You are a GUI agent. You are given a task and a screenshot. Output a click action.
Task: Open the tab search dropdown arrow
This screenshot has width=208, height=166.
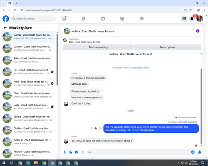3,3
